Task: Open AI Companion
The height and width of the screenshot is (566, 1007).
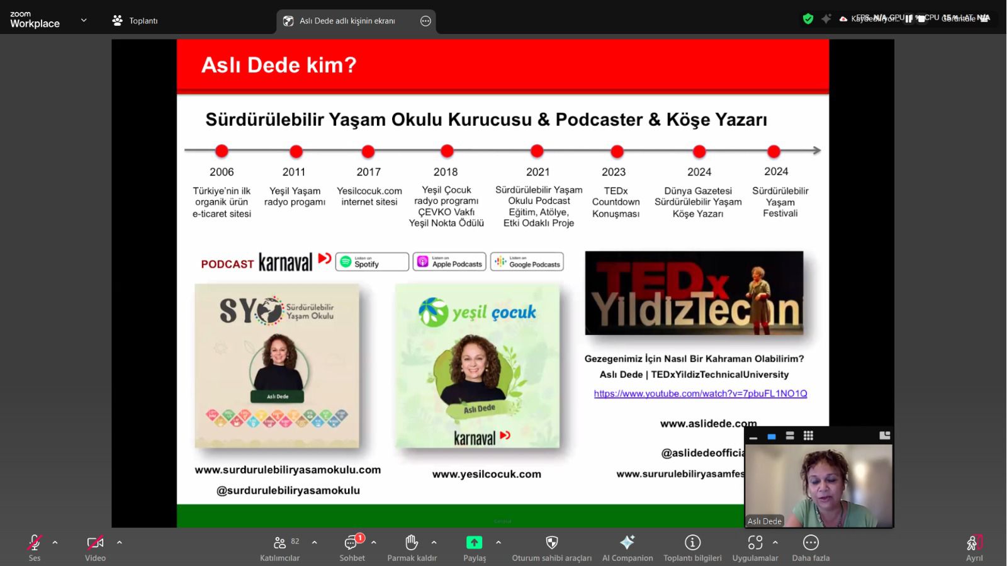Action: click(x=627, y=547)
